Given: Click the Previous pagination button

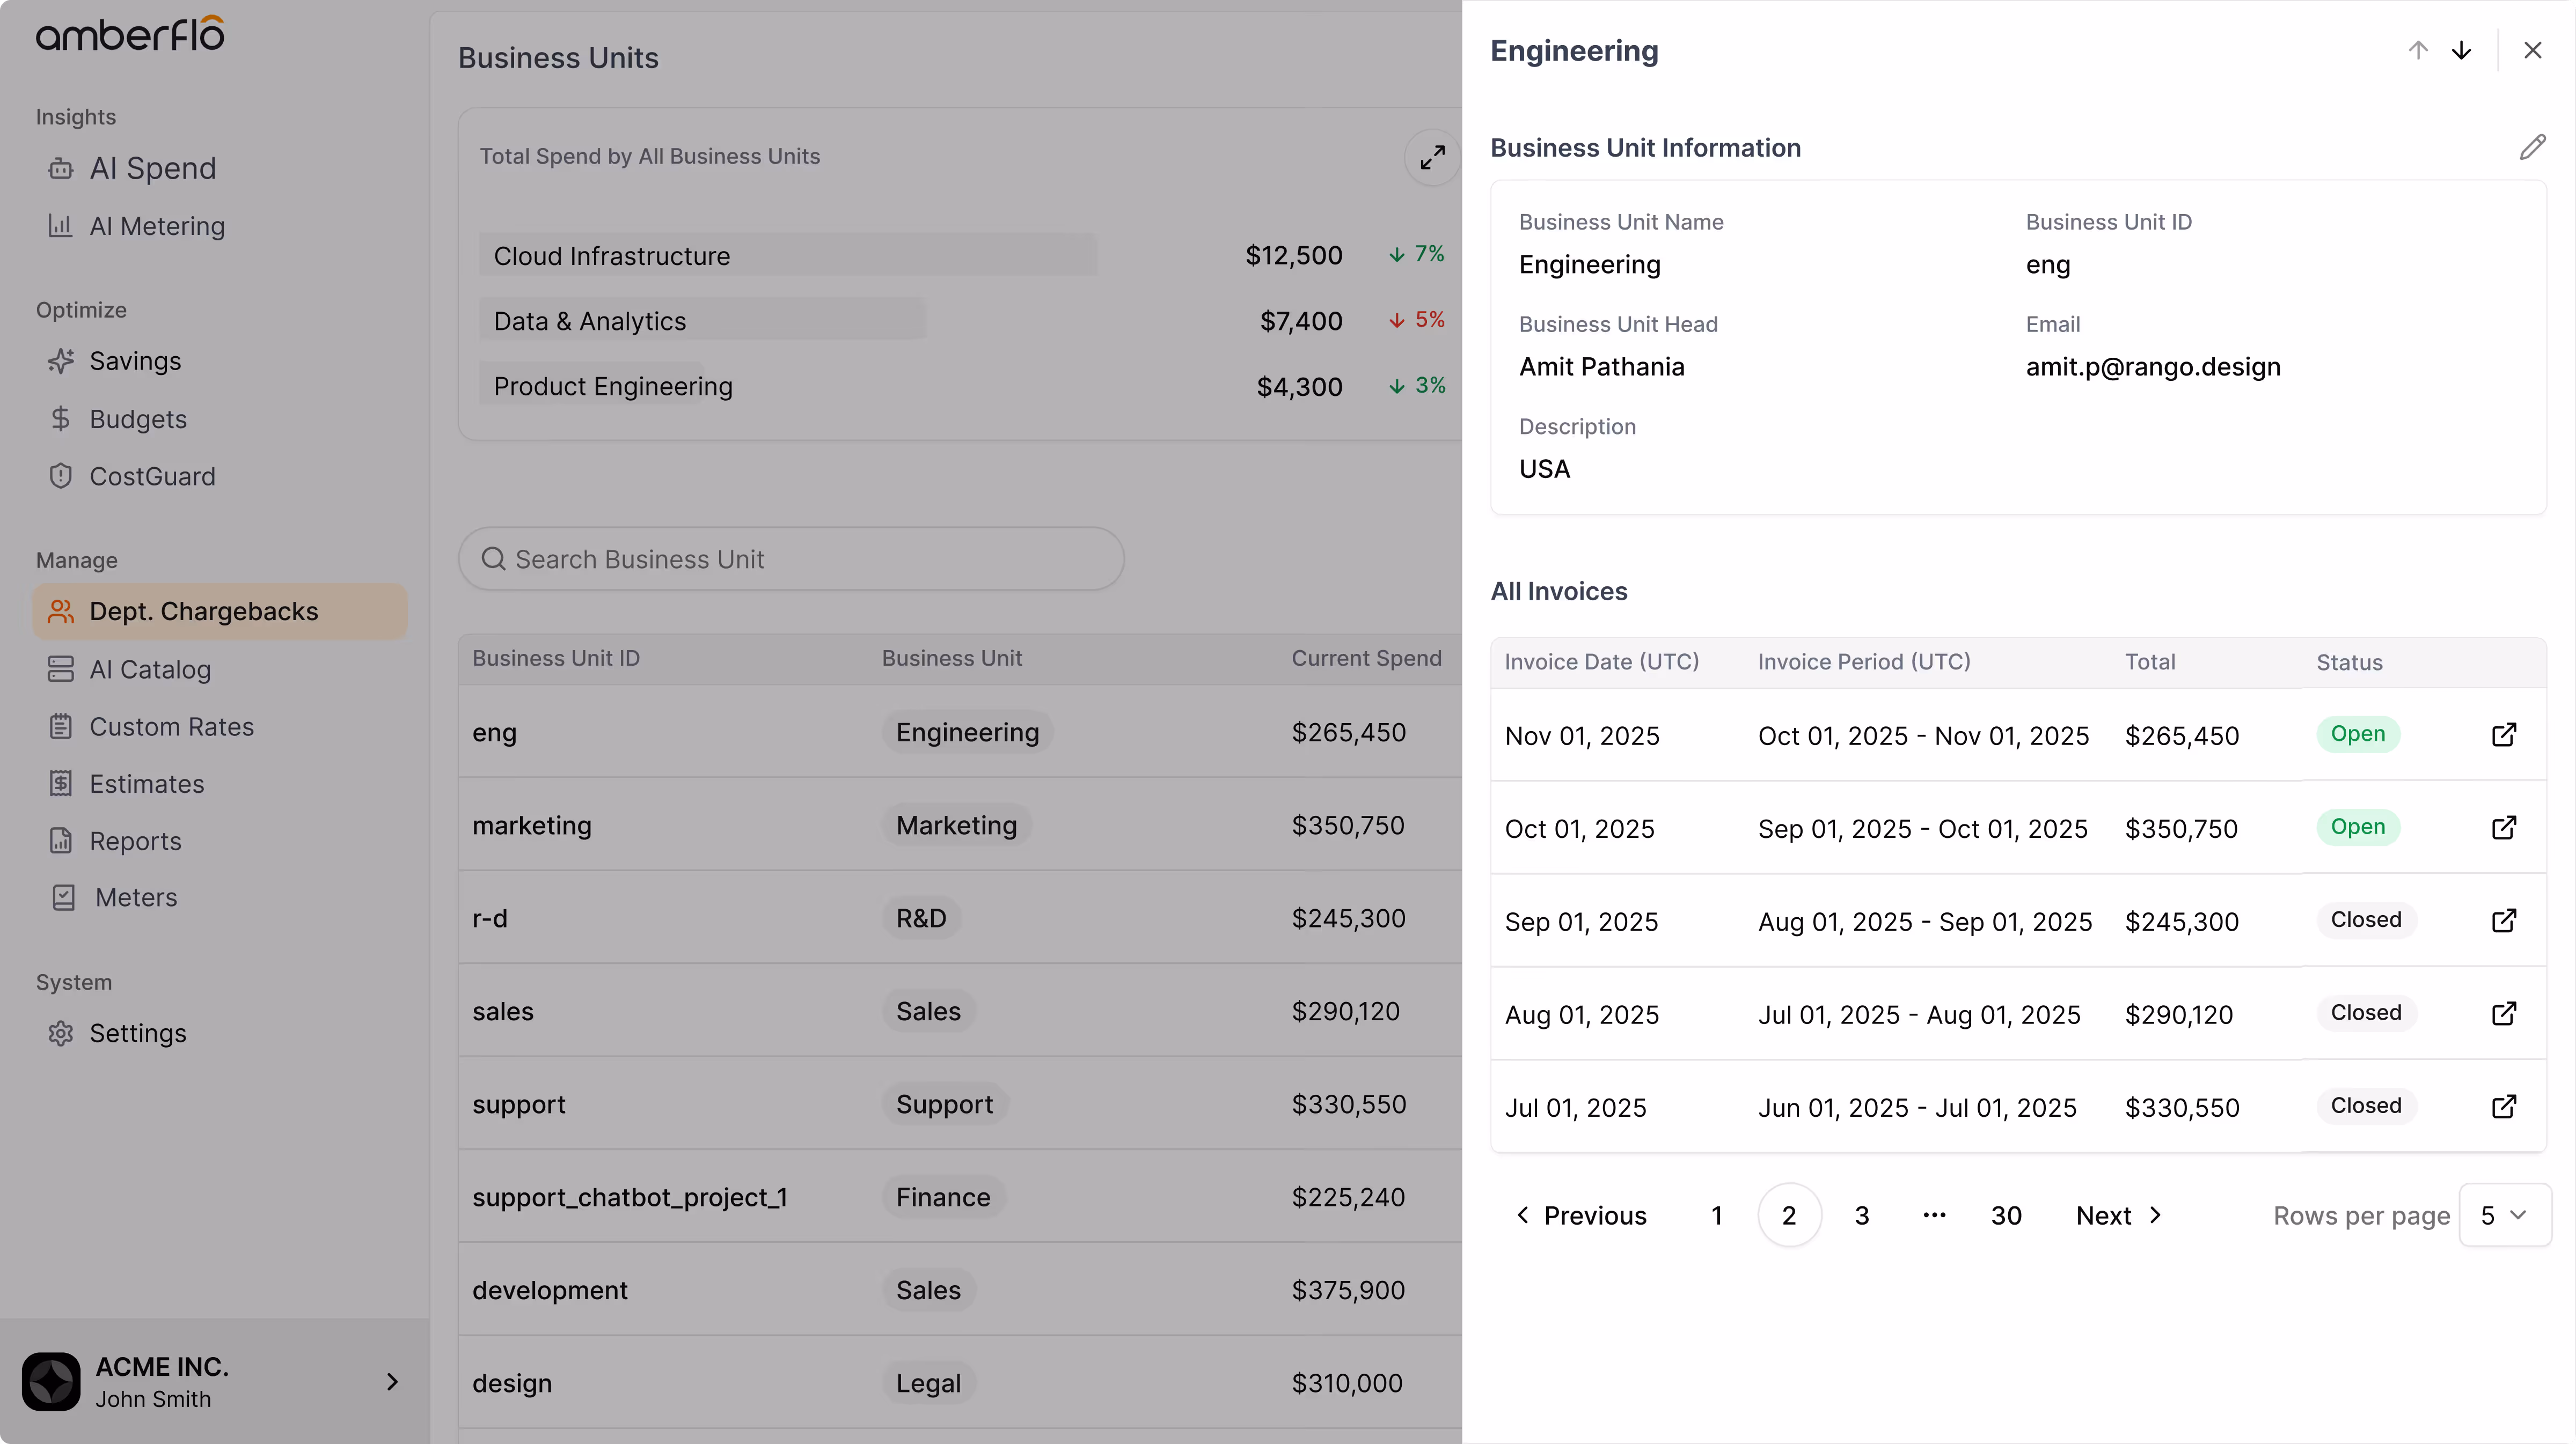Looking at the screenshot, I should point(1581,1215).
